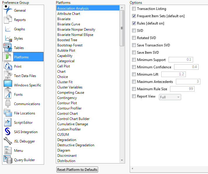Select Bootstrap Forest platform
The height and width of the screenshot is (174, 208).
(x=88, y=45)
